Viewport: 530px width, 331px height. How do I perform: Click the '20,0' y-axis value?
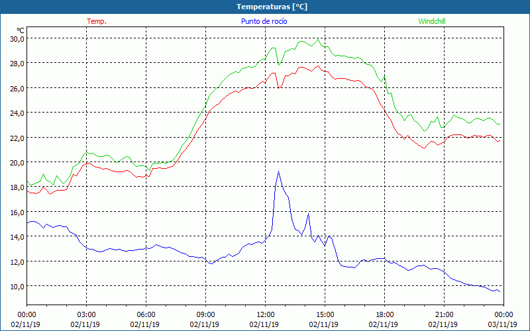(x=17, y=162)
